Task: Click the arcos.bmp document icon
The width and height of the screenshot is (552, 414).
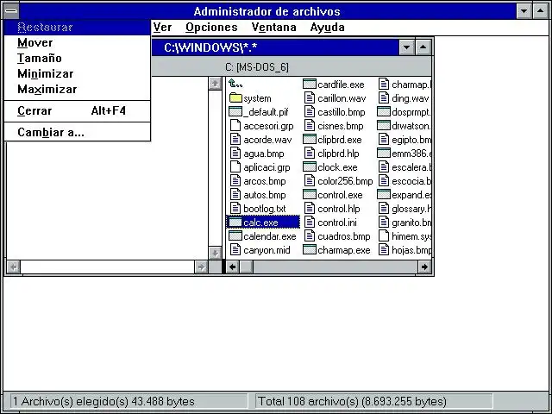Action: [x=235, y=180]
